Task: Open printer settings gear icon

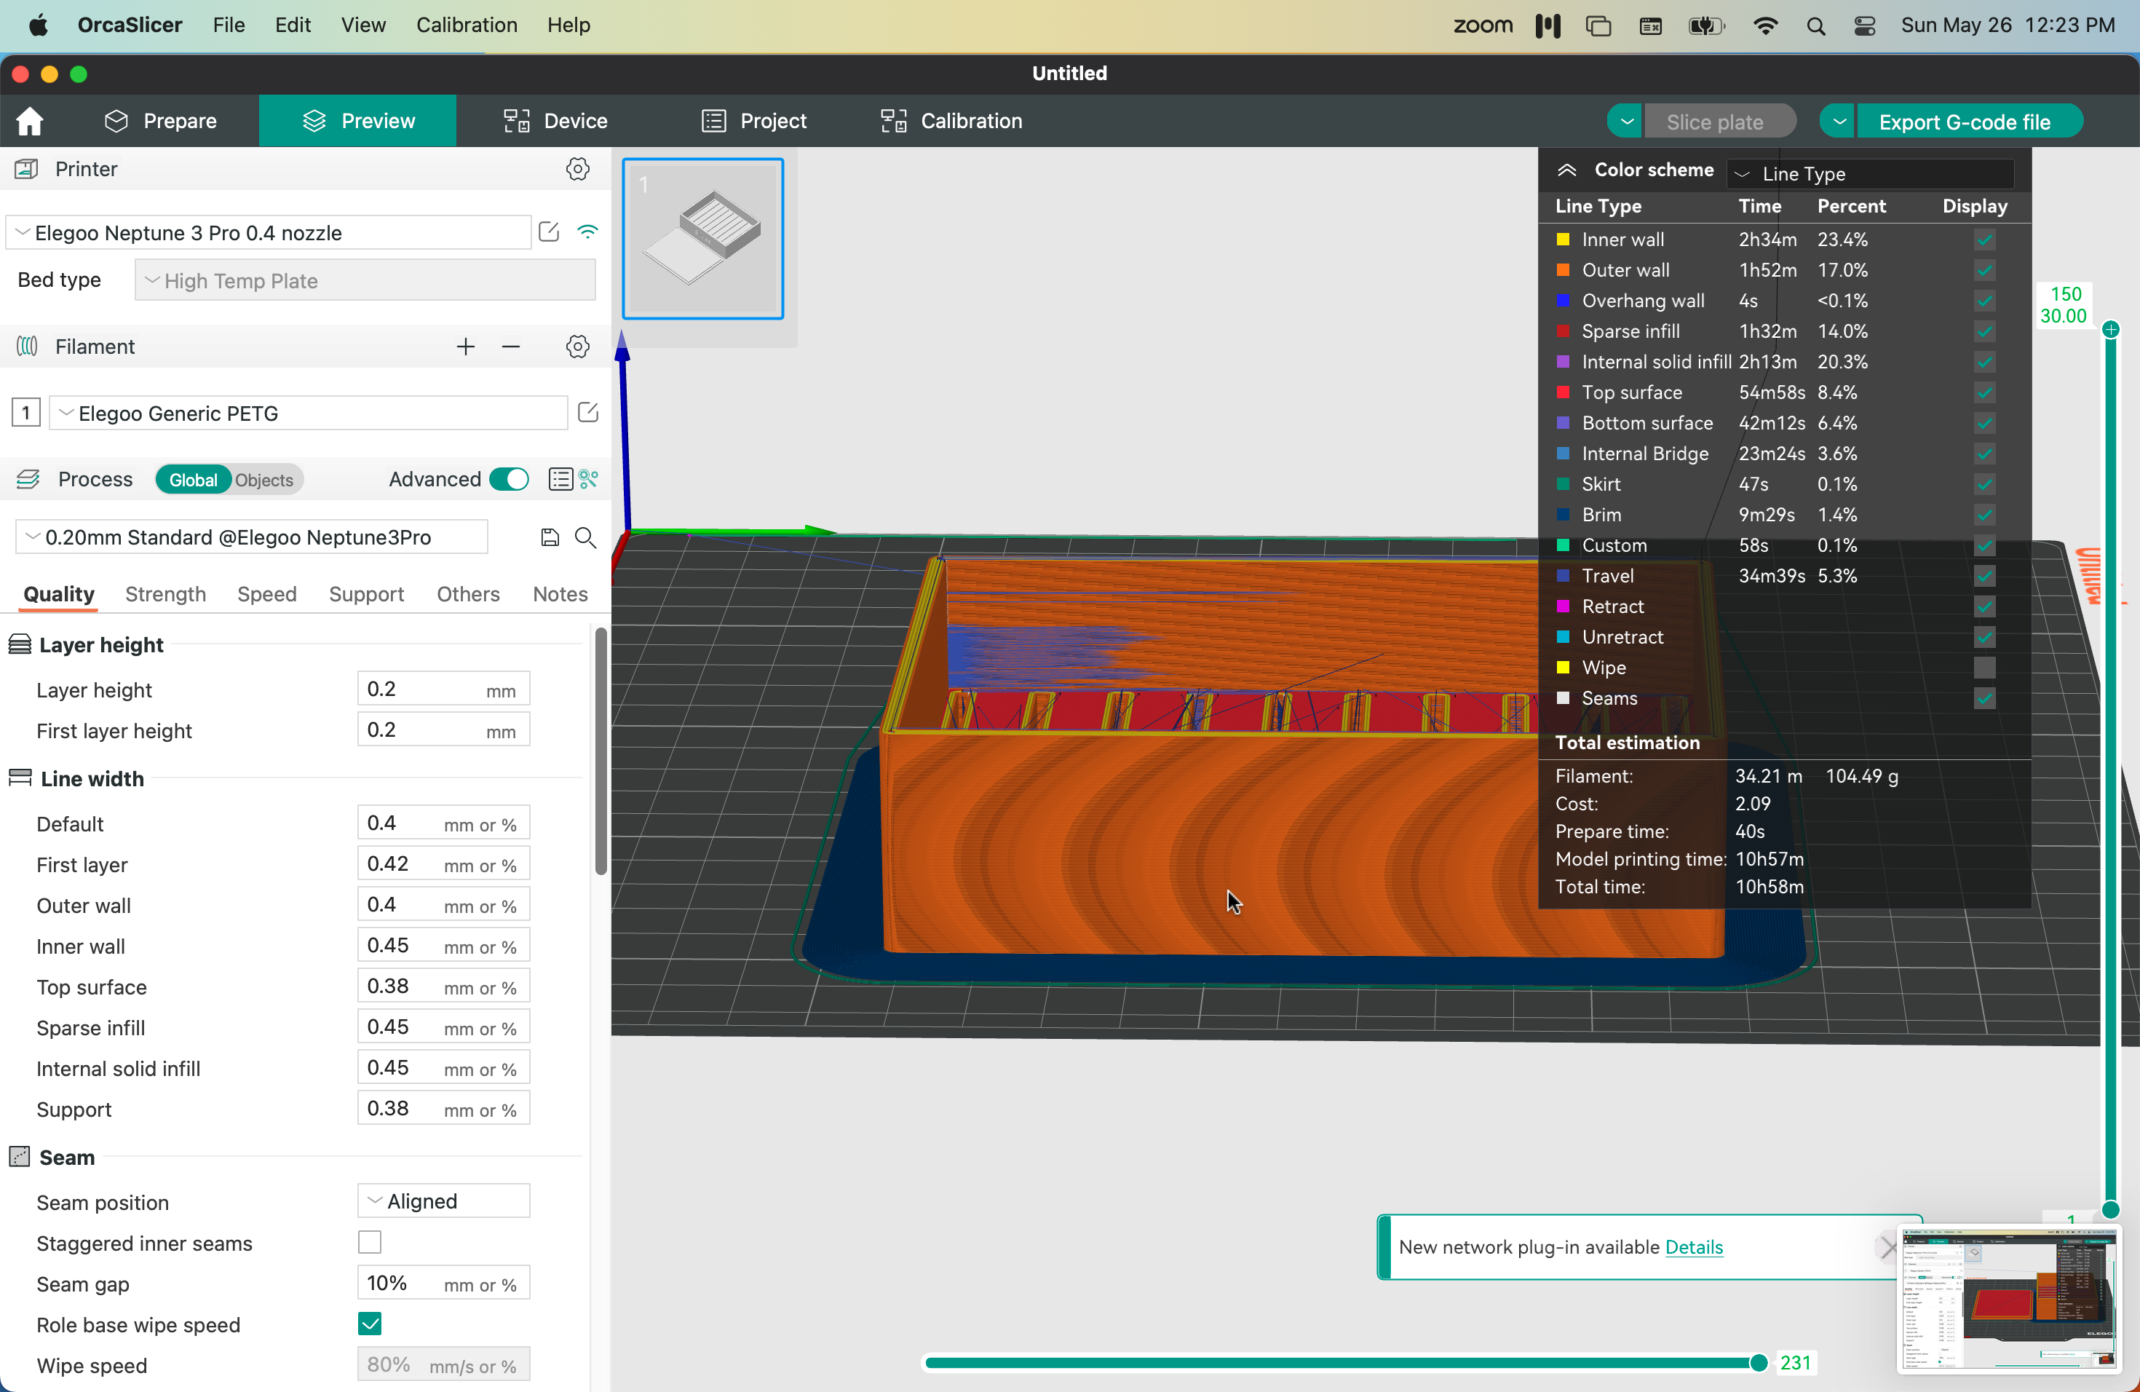Action: (577, 169)
